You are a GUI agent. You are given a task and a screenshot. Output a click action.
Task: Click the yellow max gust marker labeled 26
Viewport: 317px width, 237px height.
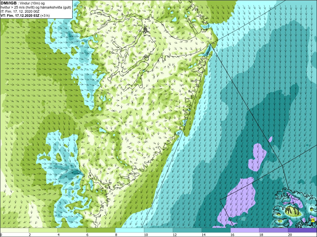[313, 220]
